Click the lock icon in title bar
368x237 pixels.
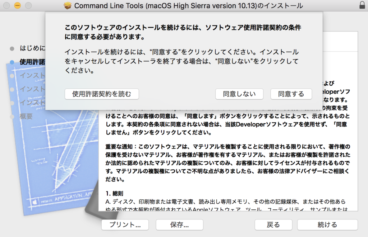coord(362,5)
